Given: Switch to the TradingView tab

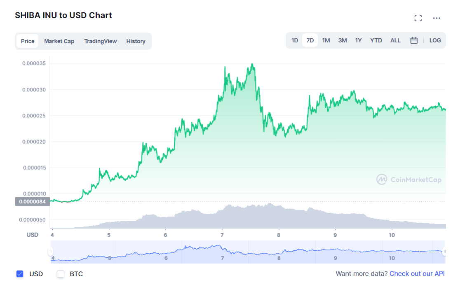Looking at the screenshot, I should coord(101,41).
